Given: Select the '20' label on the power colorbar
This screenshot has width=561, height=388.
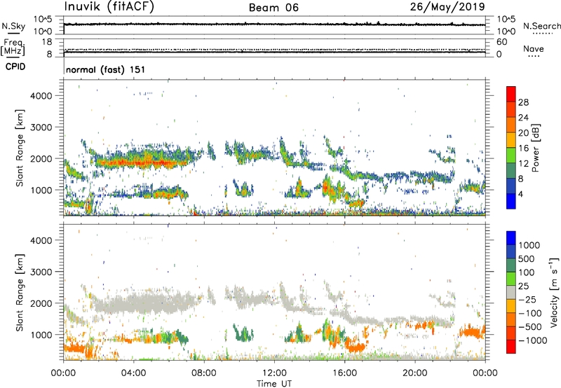Looking at the screenshot, I should (523, 133).
